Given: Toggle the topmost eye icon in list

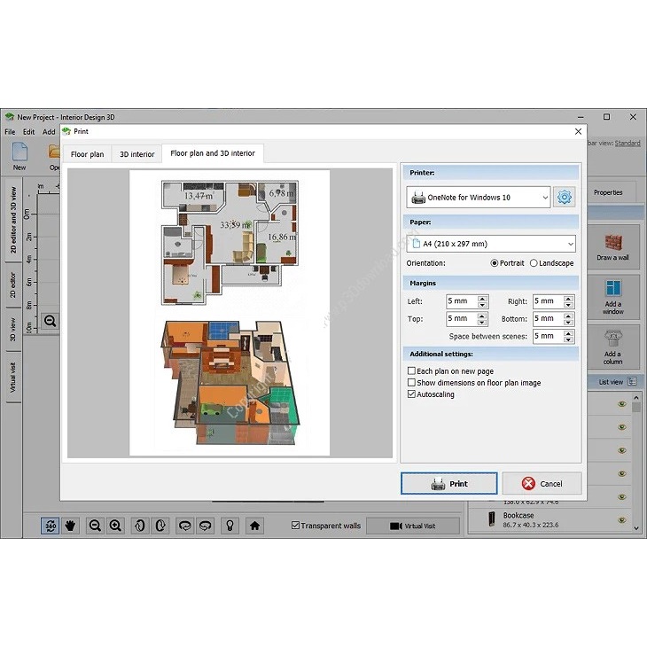Looking at the screenshot, I should (x=622, y=404).
